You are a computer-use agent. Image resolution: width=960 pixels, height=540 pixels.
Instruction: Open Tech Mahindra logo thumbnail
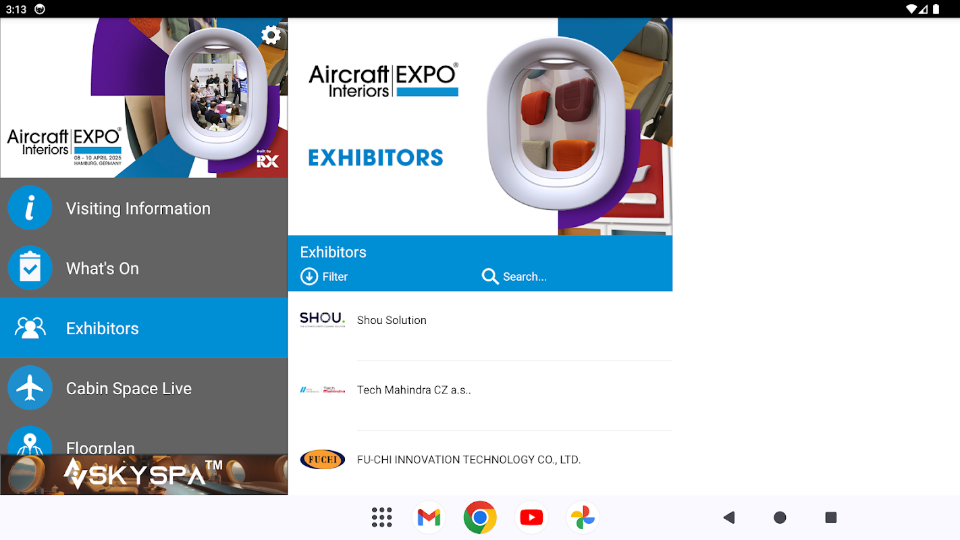point(322,389)
